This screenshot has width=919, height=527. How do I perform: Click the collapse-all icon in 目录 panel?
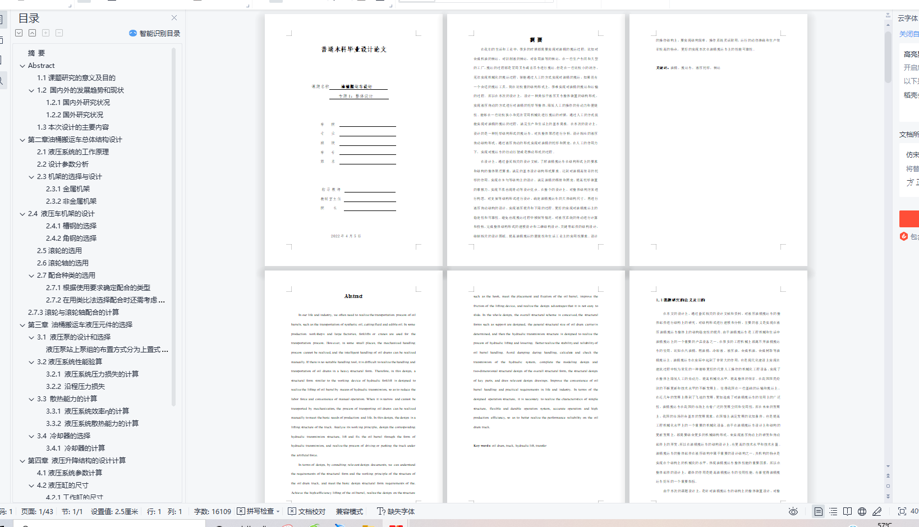point(33,33)
